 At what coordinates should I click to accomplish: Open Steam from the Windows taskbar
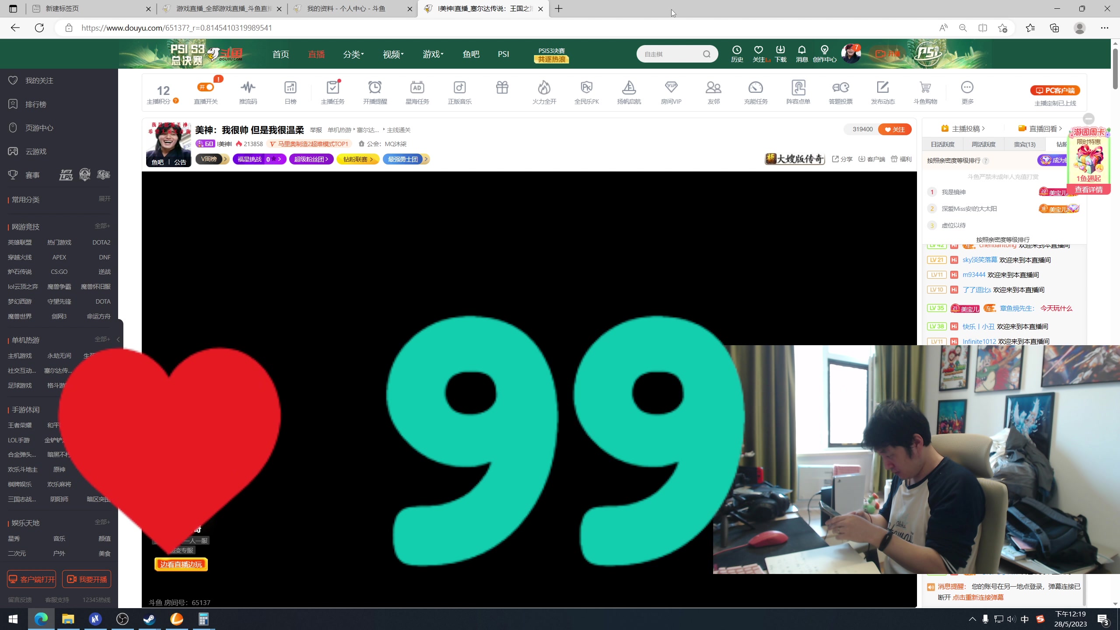[x=149, y=619]
